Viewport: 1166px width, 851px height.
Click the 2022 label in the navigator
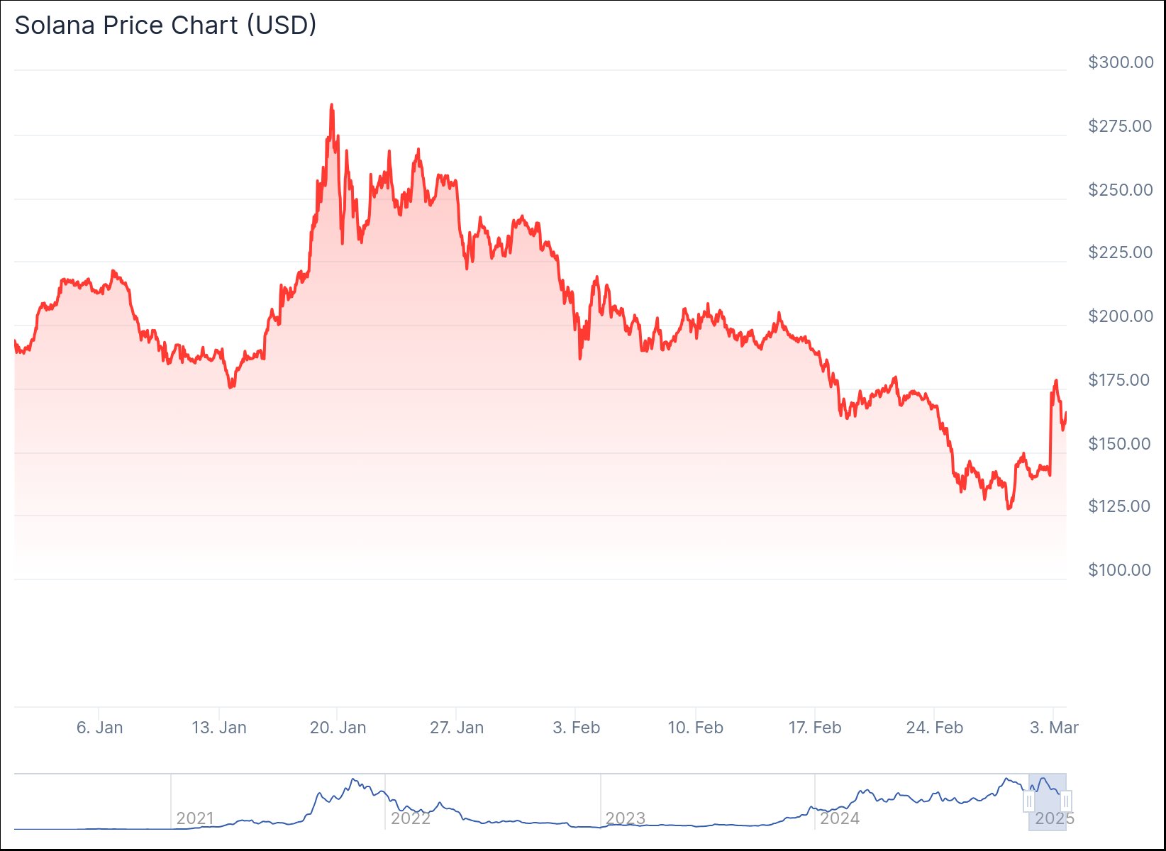(411, 818)
